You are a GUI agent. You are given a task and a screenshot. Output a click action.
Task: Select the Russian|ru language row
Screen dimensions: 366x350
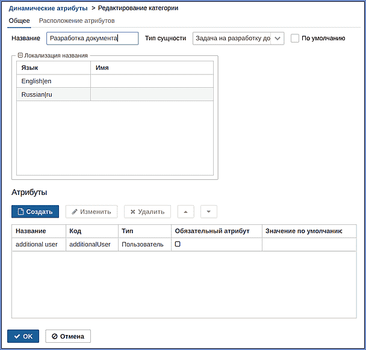pos(115,94)
